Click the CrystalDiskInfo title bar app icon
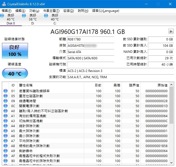176x167 pixels. 4,4
